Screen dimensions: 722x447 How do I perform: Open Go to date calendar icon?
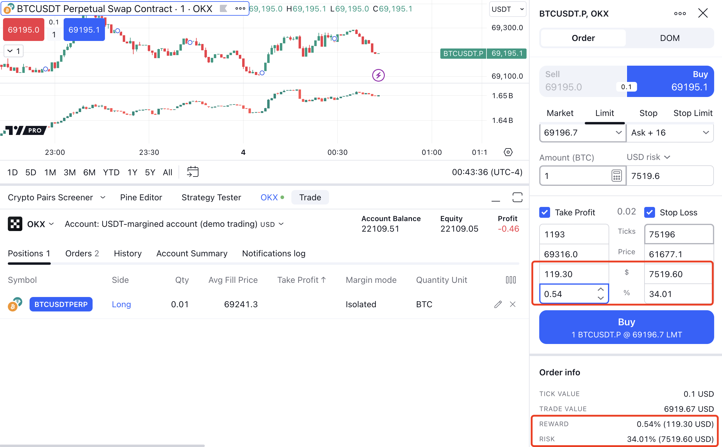[193, 172]
